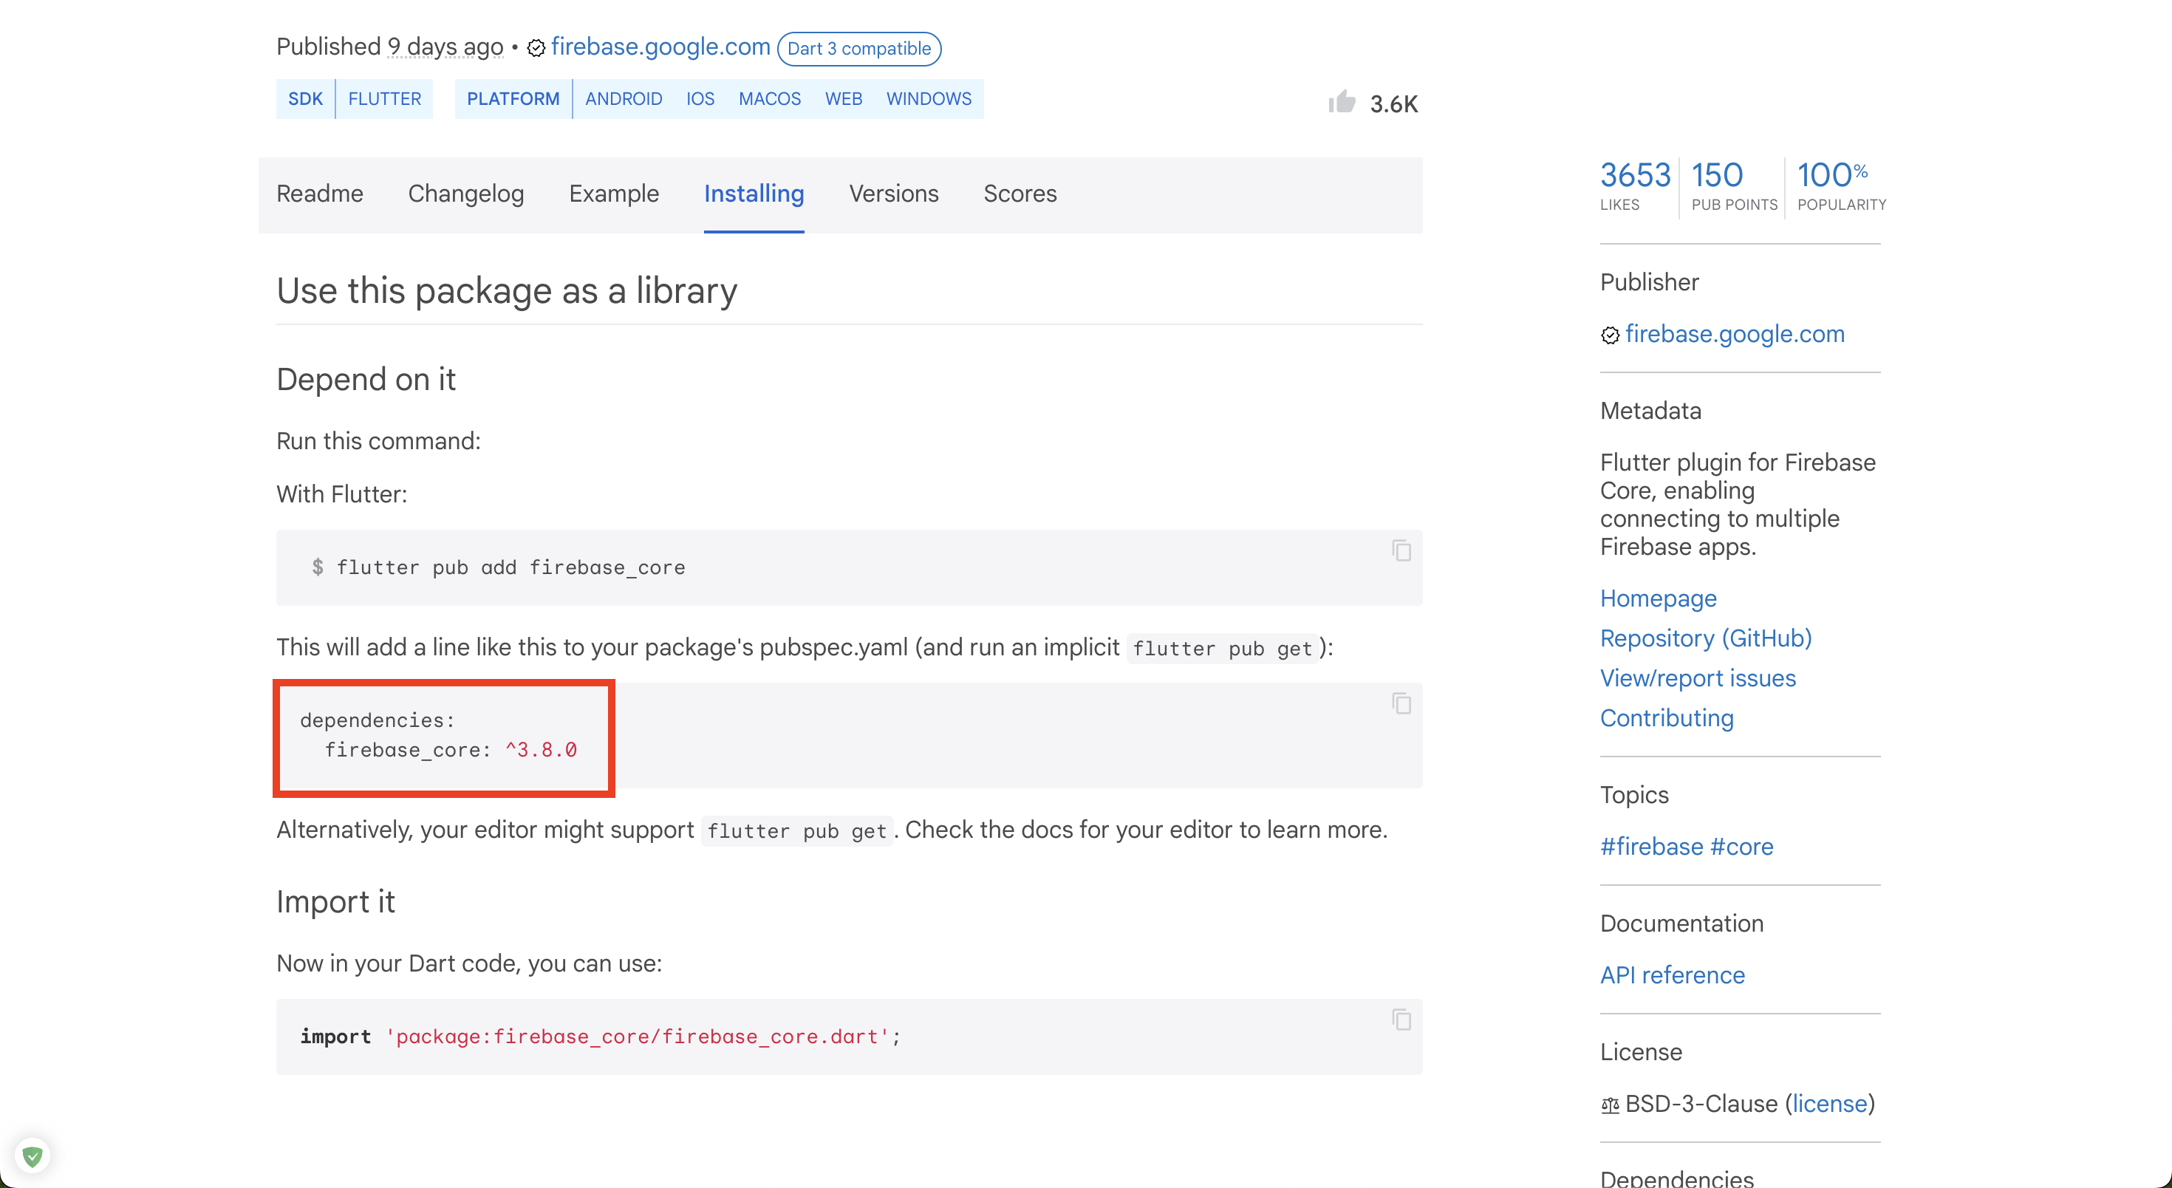Open the Example tab
2172x1188 pixels.
pos(613,194)
